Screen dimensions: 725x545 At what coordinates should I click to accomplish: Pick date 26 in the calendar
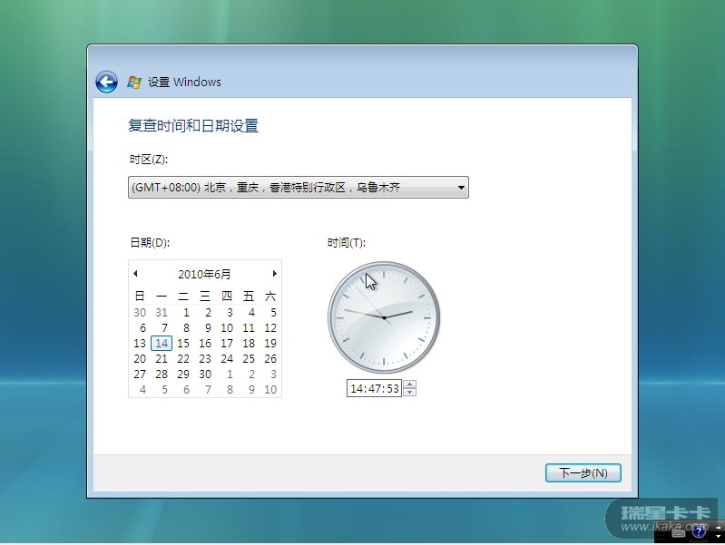[270, 359]
